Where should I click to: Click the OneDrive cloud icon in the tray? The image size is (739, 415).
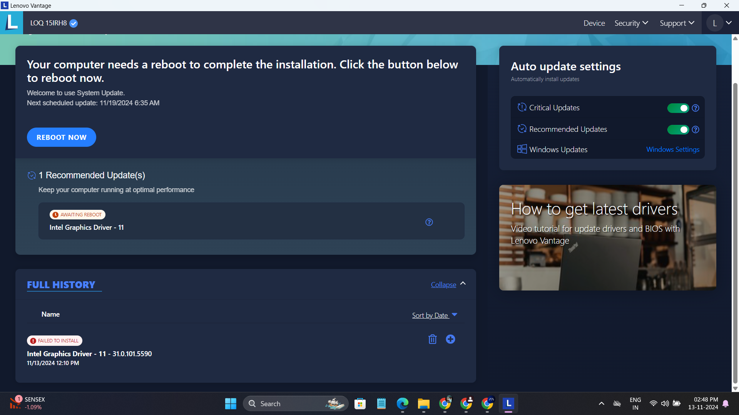[617, 403]
